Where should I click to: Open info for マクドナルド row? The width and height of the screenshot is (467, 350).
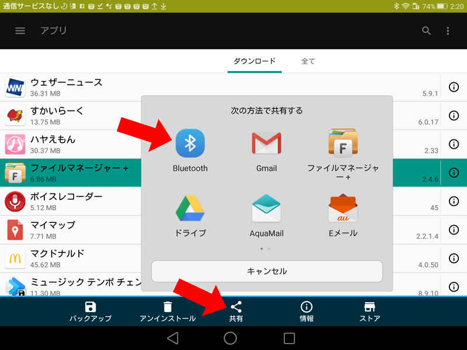coord(454,258)
